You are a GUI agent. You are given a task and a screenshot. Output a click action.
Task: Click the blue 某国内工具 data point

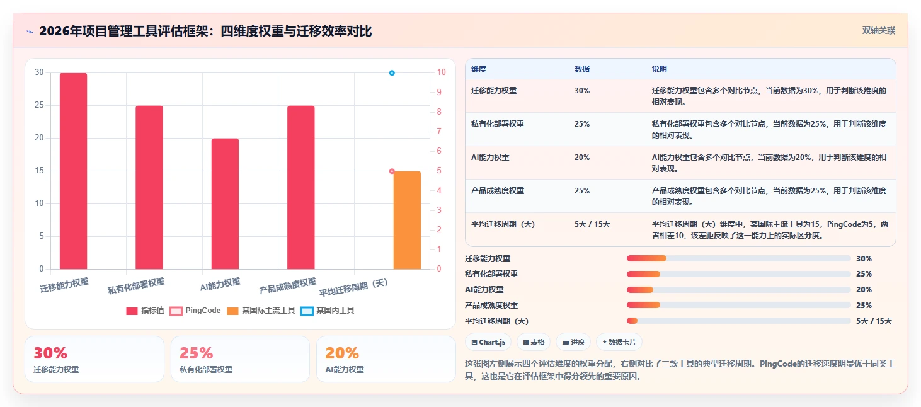(392, 73)
